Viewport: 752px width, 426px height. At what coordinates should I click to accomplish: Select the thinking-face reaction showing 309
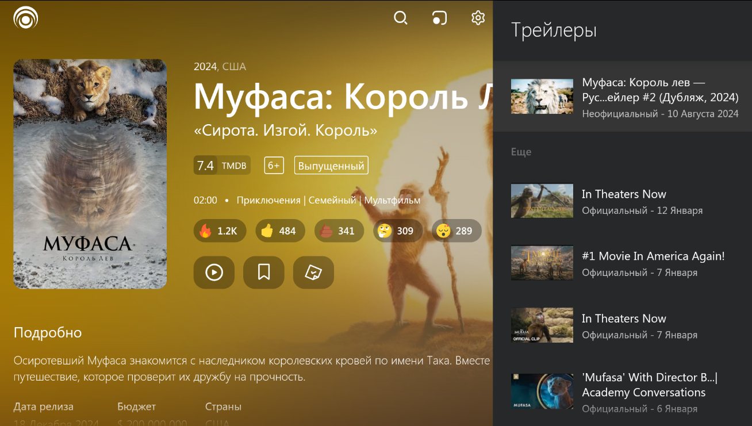tap(398, 231)
